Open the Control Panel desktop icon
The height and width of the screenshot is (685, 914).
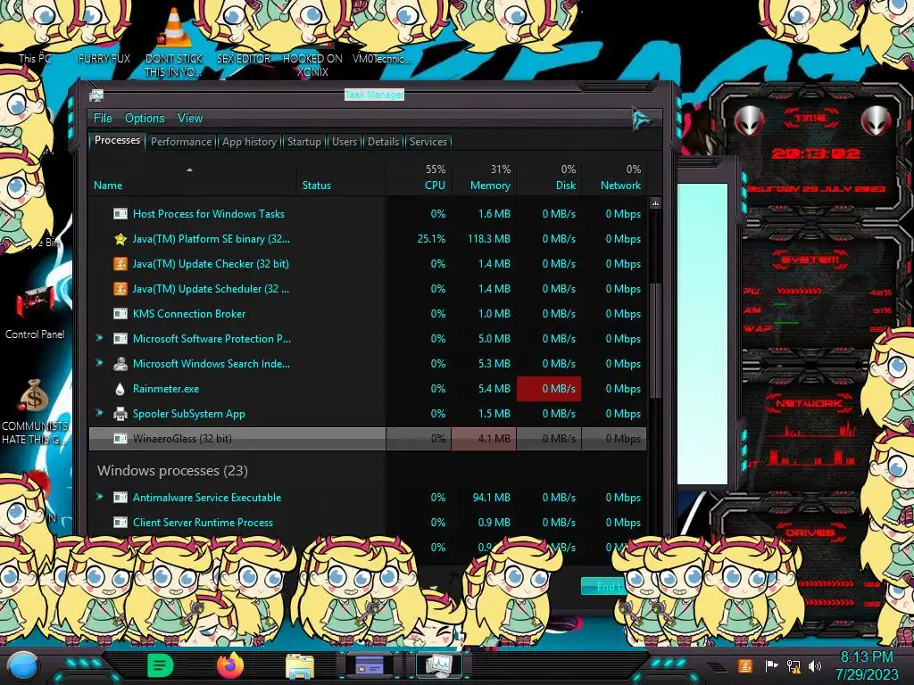[35, 312]
